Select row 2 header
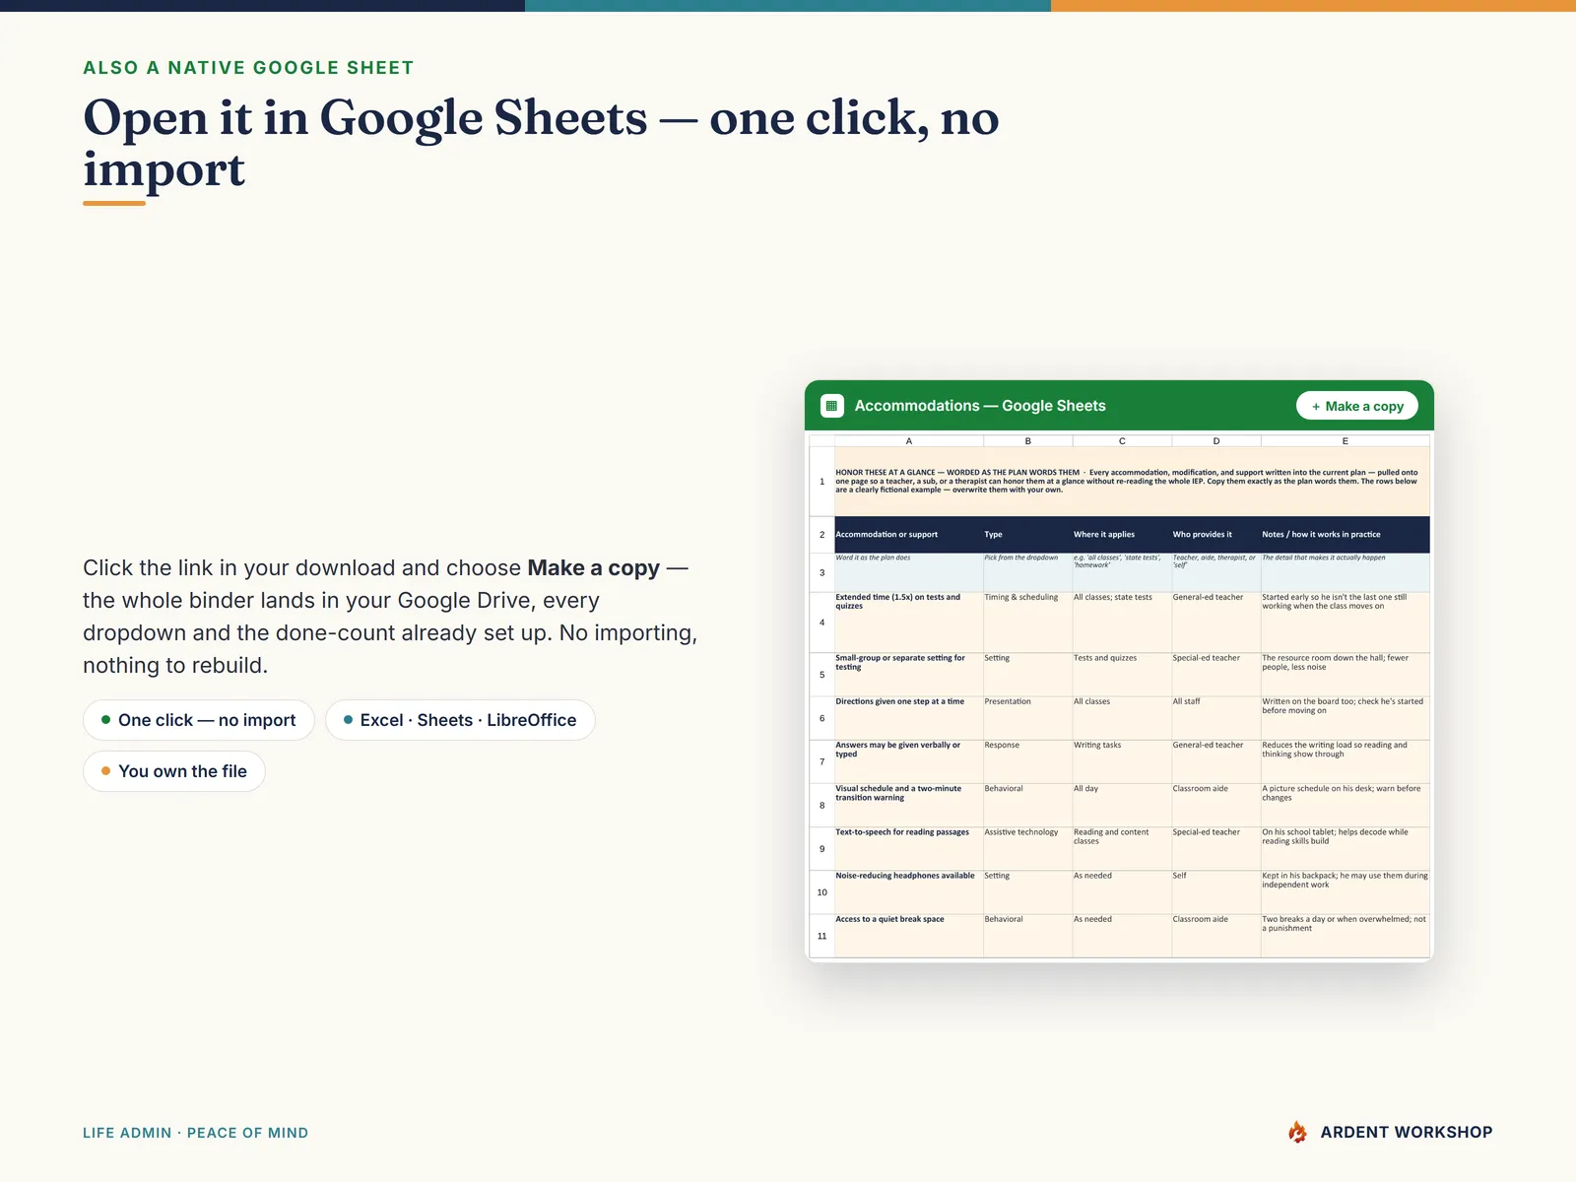 (821, 535)
